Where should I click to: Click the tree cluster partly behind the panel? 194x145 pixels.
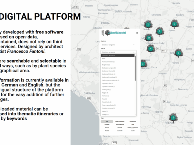[143, 64]
